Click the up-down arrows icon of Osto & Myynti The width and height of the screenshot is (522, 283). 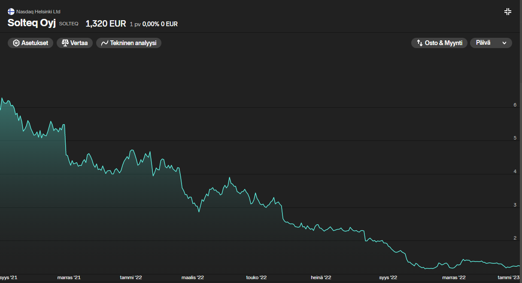tap(419, 43)
